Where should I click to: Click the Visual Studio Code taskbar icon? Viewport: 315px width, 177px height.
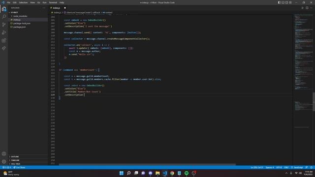165,173
